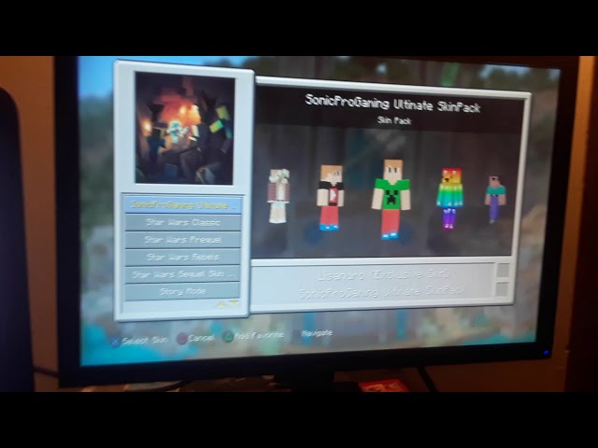598x448 pixels.
Task: Click the SonicProGaming Ultimate SkinPack title
Action: [392, 104]
